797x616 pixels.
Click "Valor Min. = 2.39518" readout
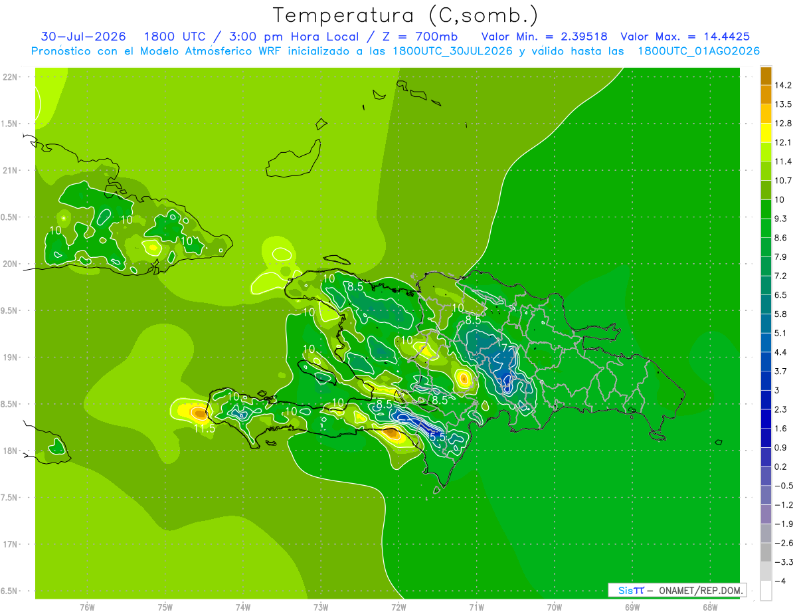(x=544, y=37)
